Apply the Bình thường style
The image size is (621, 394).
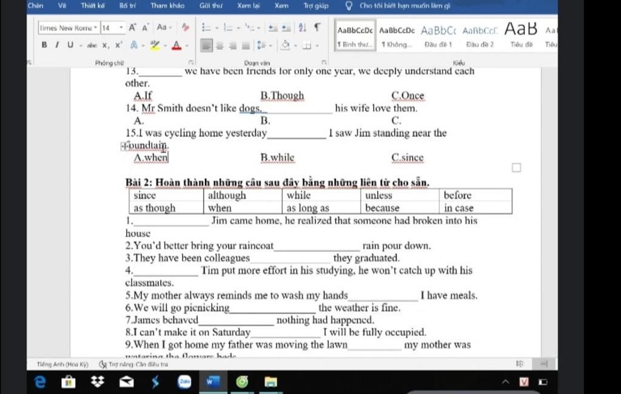click(355, 37)
